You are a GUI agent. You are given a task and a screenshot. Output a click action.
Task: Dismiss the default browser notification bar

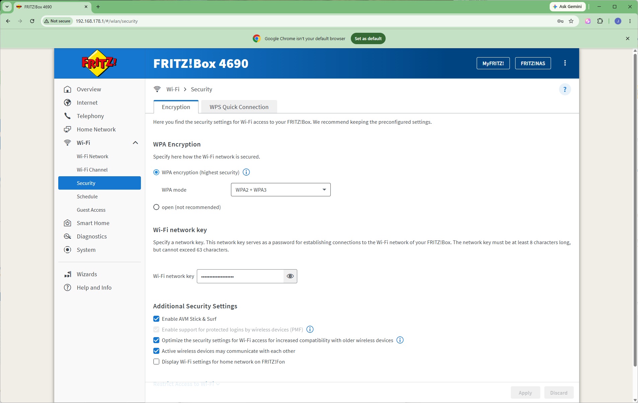coord(628,38)
